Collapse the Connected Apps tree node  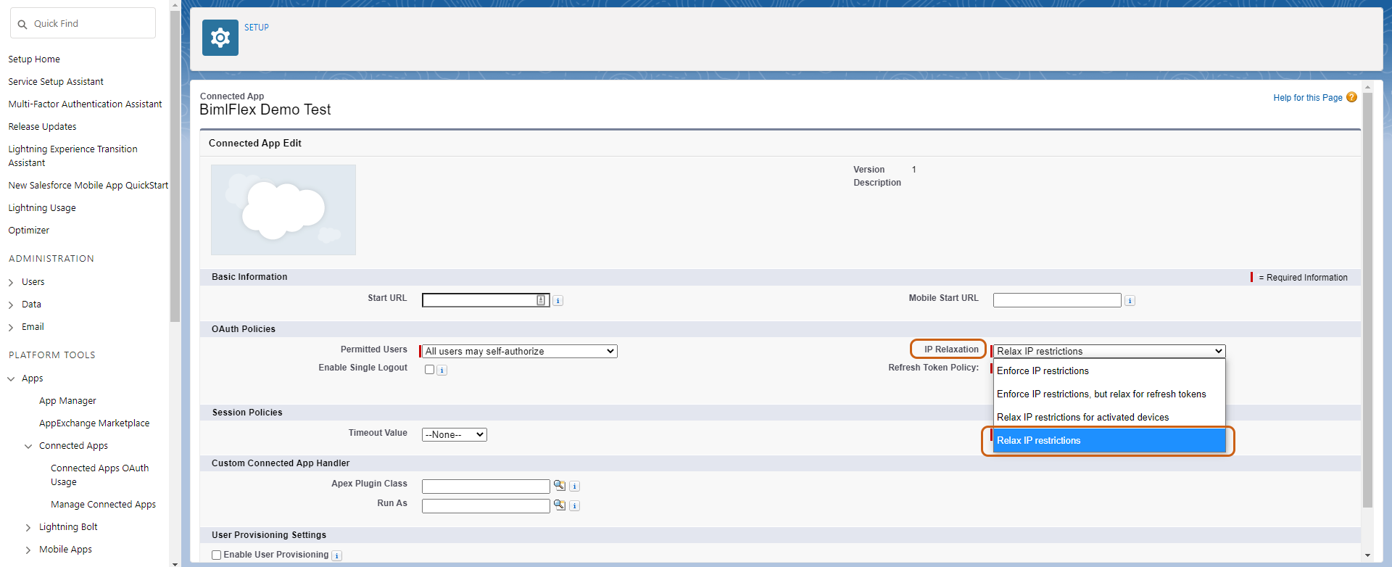click(28, 447)
